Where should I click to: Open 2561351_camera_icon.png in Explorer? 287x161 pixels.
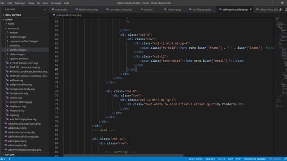(x=25, y=67)
